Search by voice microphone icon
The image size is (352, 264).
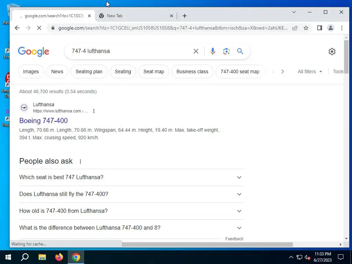point(212,51)
